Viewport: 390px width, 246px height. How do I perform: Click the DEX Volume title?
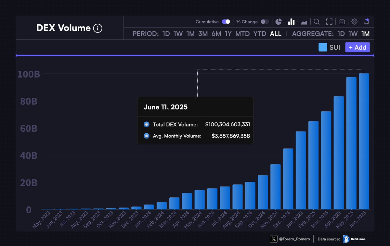(x=63, y=28)
